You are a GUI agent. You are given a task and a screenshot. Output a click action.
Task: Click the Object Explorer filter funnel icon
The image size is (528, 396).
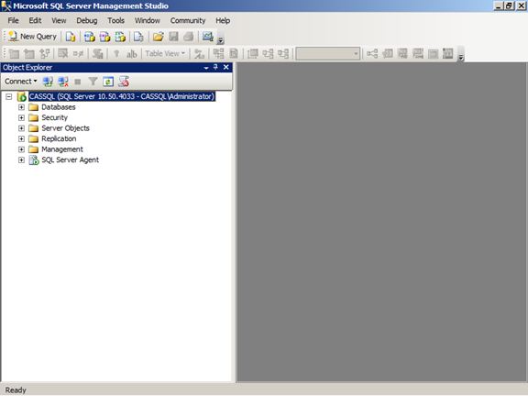(x=93, y=82)
